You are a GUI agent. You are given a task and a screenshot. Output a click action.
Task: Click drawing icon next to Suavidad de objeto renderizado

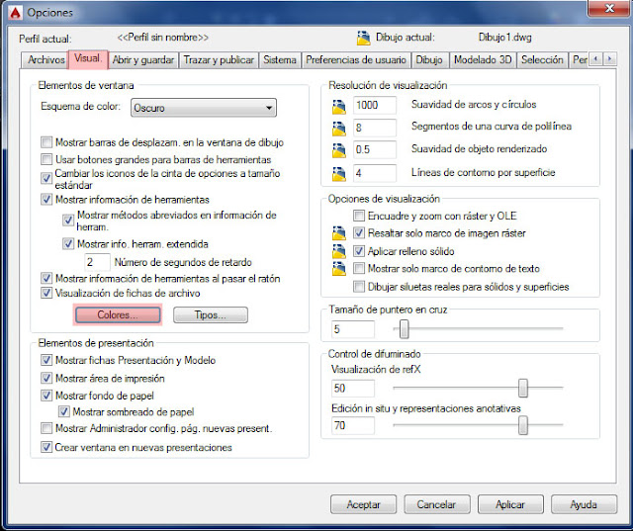[x=338, y=150]
